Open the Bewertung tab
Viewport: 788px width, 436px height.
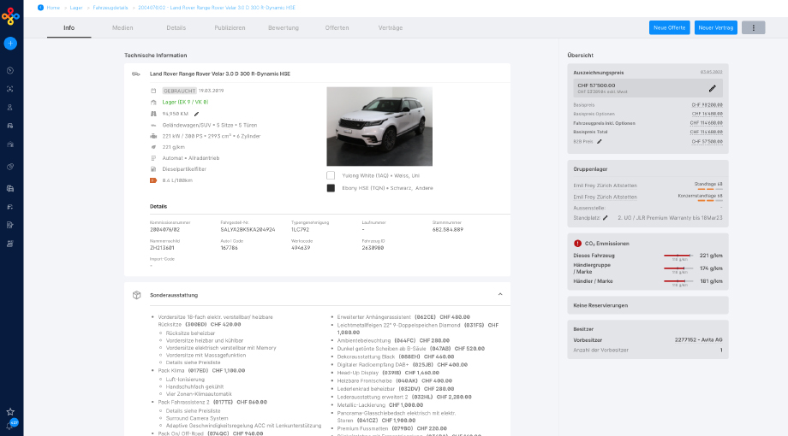tap(284, 28)
